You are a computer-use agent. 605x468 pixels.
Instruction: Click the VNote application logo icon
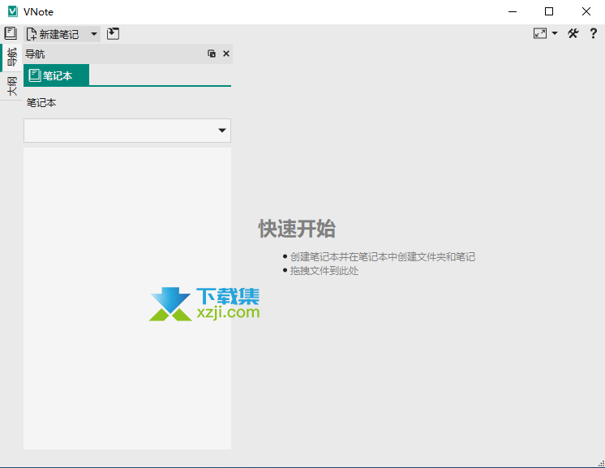(x=13, y=11)
